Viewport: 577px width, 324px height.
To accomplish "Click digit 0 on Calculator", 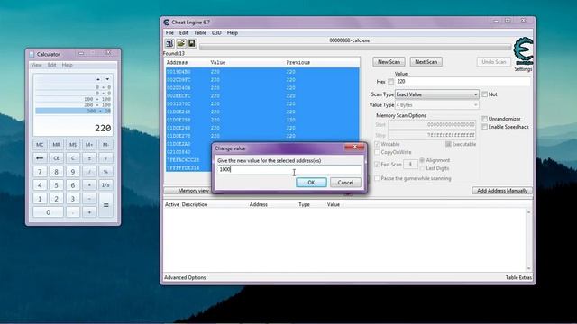I will point(48,212).
